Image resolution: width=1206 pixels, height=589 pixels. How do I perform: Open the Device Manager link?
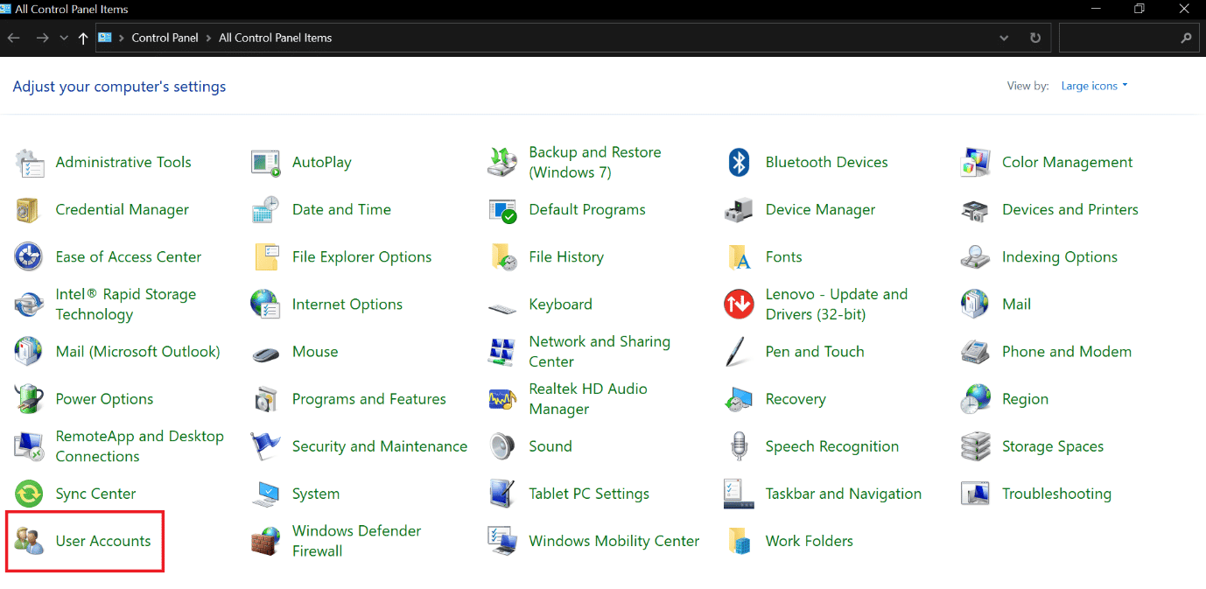point(820,210)
